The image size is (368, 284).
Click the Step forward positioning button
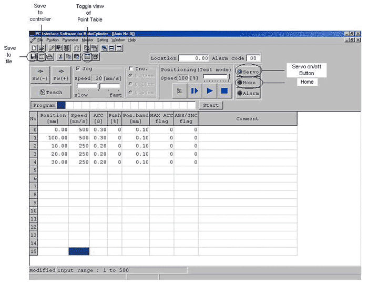[x=195, y=90]
